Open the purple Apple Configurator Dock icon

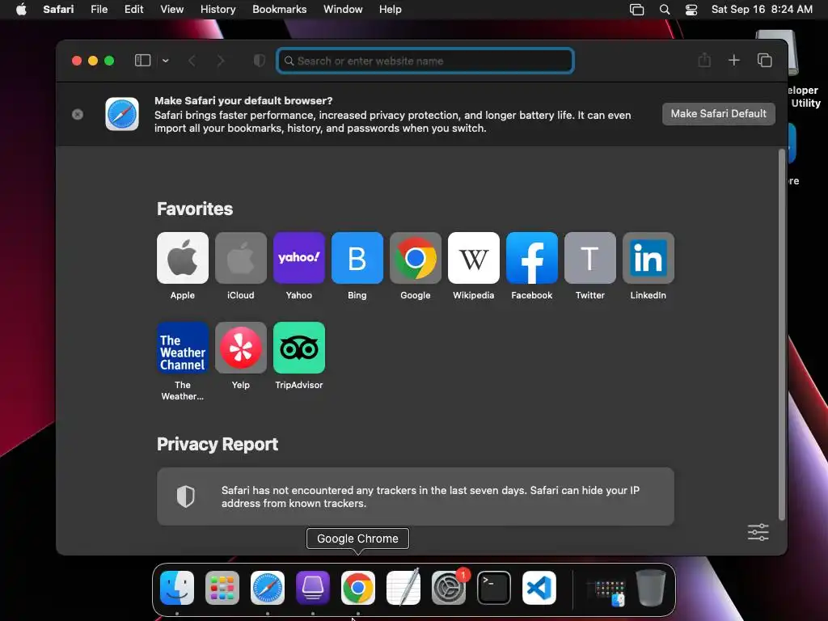313,587
